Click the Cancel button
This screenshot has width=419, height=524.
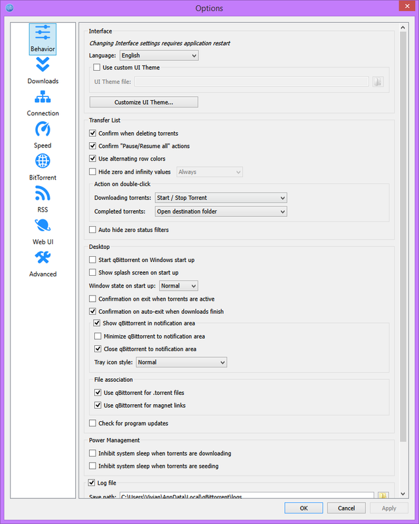point(346,508)
